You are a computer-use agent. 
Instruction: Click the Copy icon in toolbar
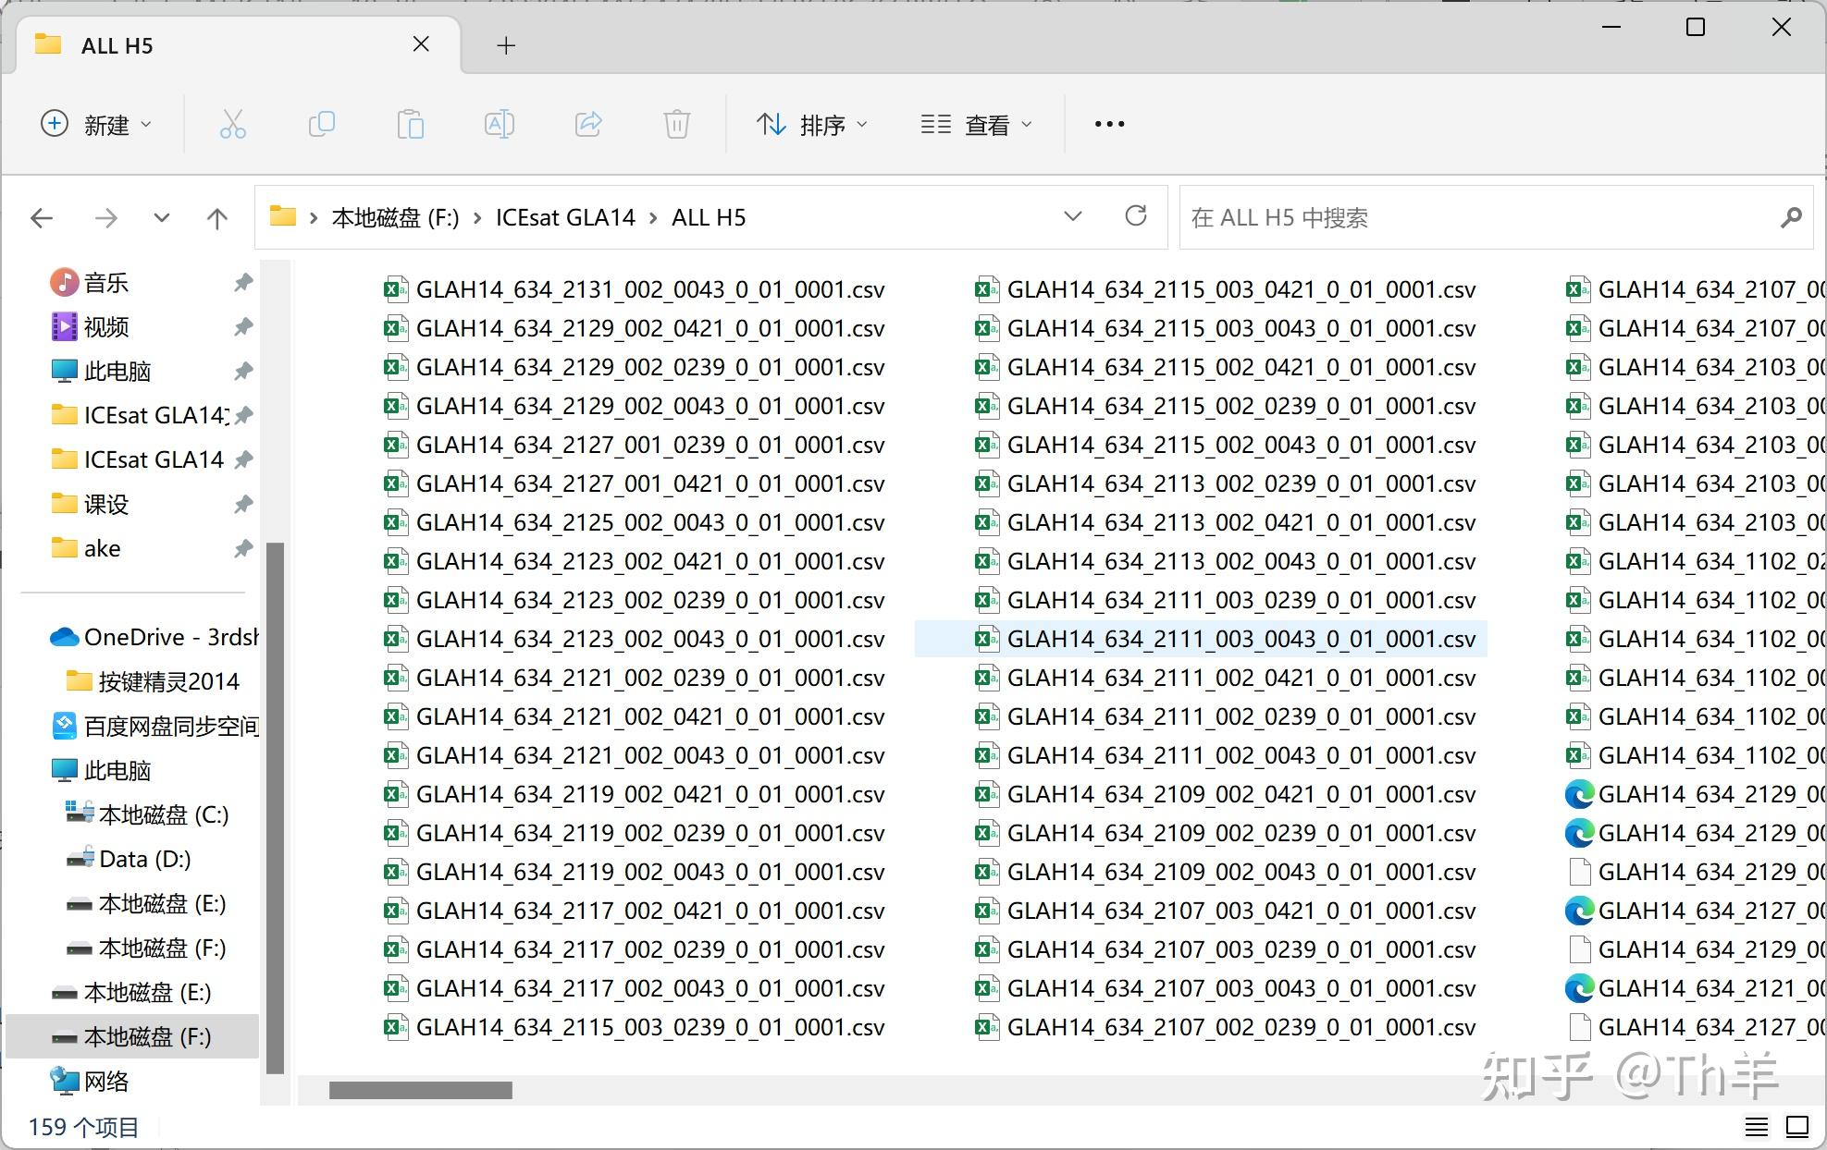coord(321,124)
